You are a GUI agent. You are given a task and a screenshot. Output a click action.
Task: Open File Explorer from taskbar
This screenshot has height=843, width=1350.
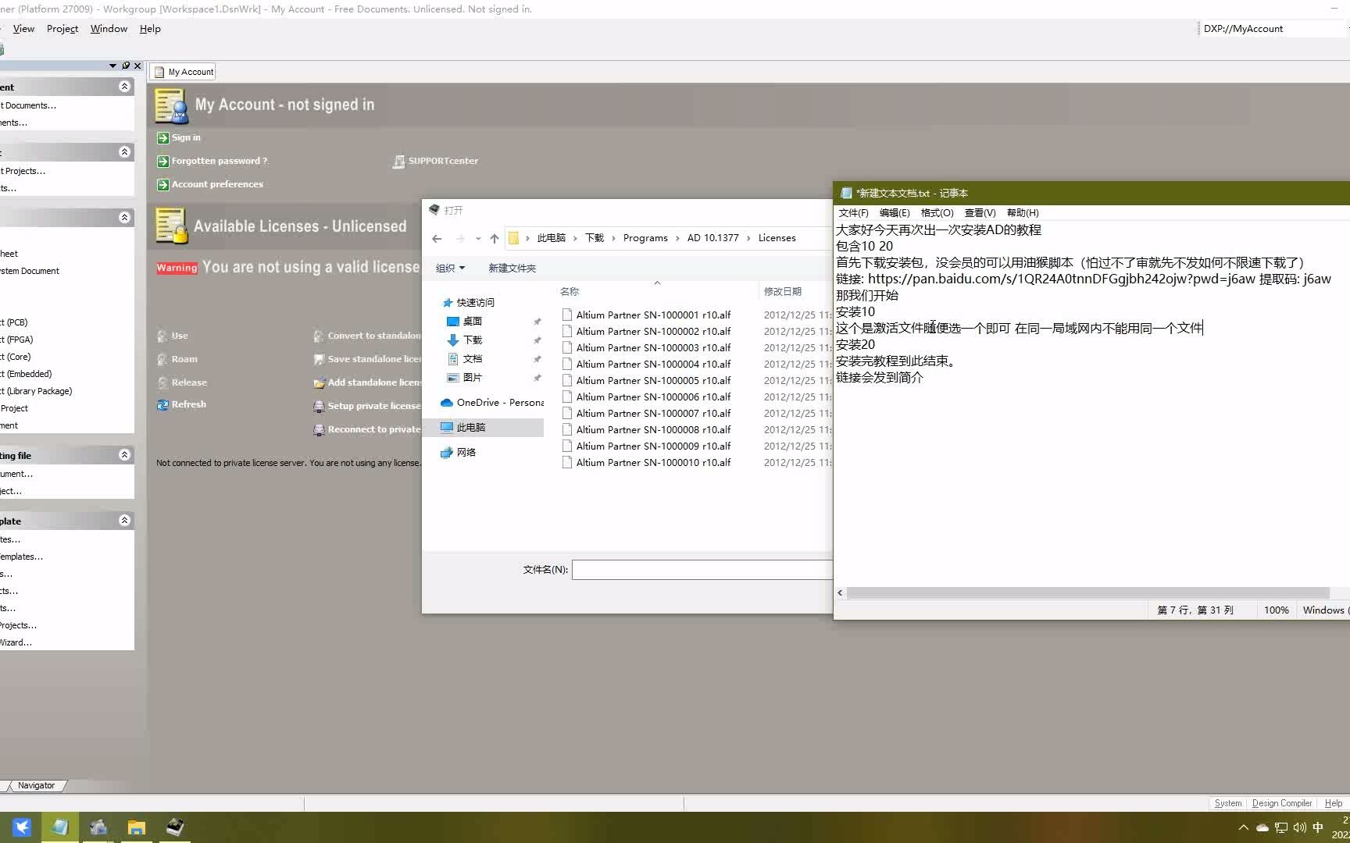(x=137, y=827)
